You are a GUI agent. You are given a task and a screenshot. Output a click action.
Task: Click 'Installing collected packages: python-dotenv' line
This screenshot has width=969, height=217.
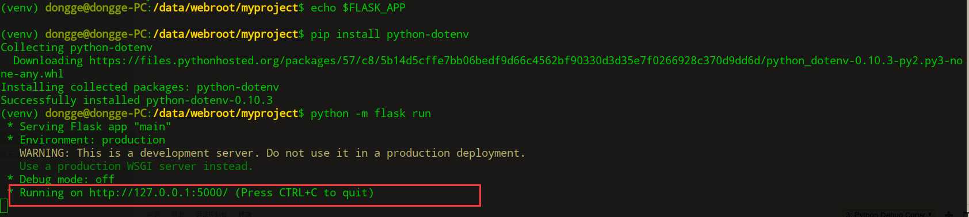pyautogui.click(x=140, y=87)
